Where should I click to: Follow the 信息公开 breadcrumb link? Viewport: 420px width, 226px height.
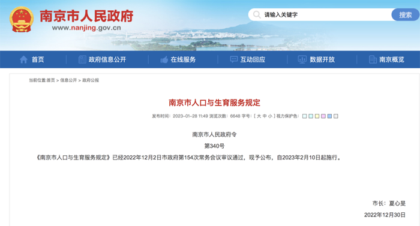(x=68, y=80)
